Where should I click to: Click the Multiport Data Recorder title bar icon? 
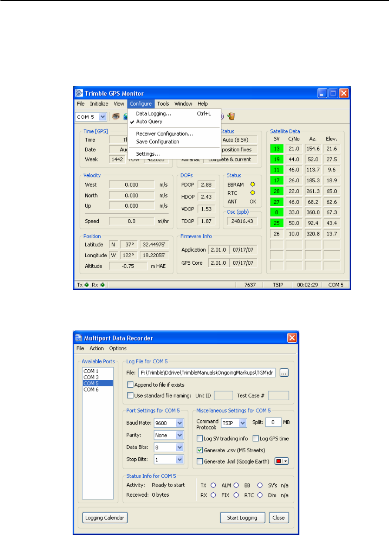tap(79, 338)
